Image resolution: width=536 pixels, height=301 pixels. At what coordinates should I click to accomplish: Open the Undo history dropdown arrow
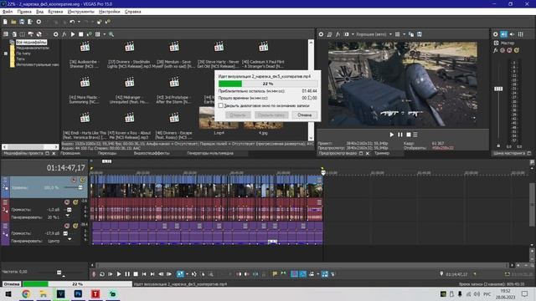click(x=79, y=22)
